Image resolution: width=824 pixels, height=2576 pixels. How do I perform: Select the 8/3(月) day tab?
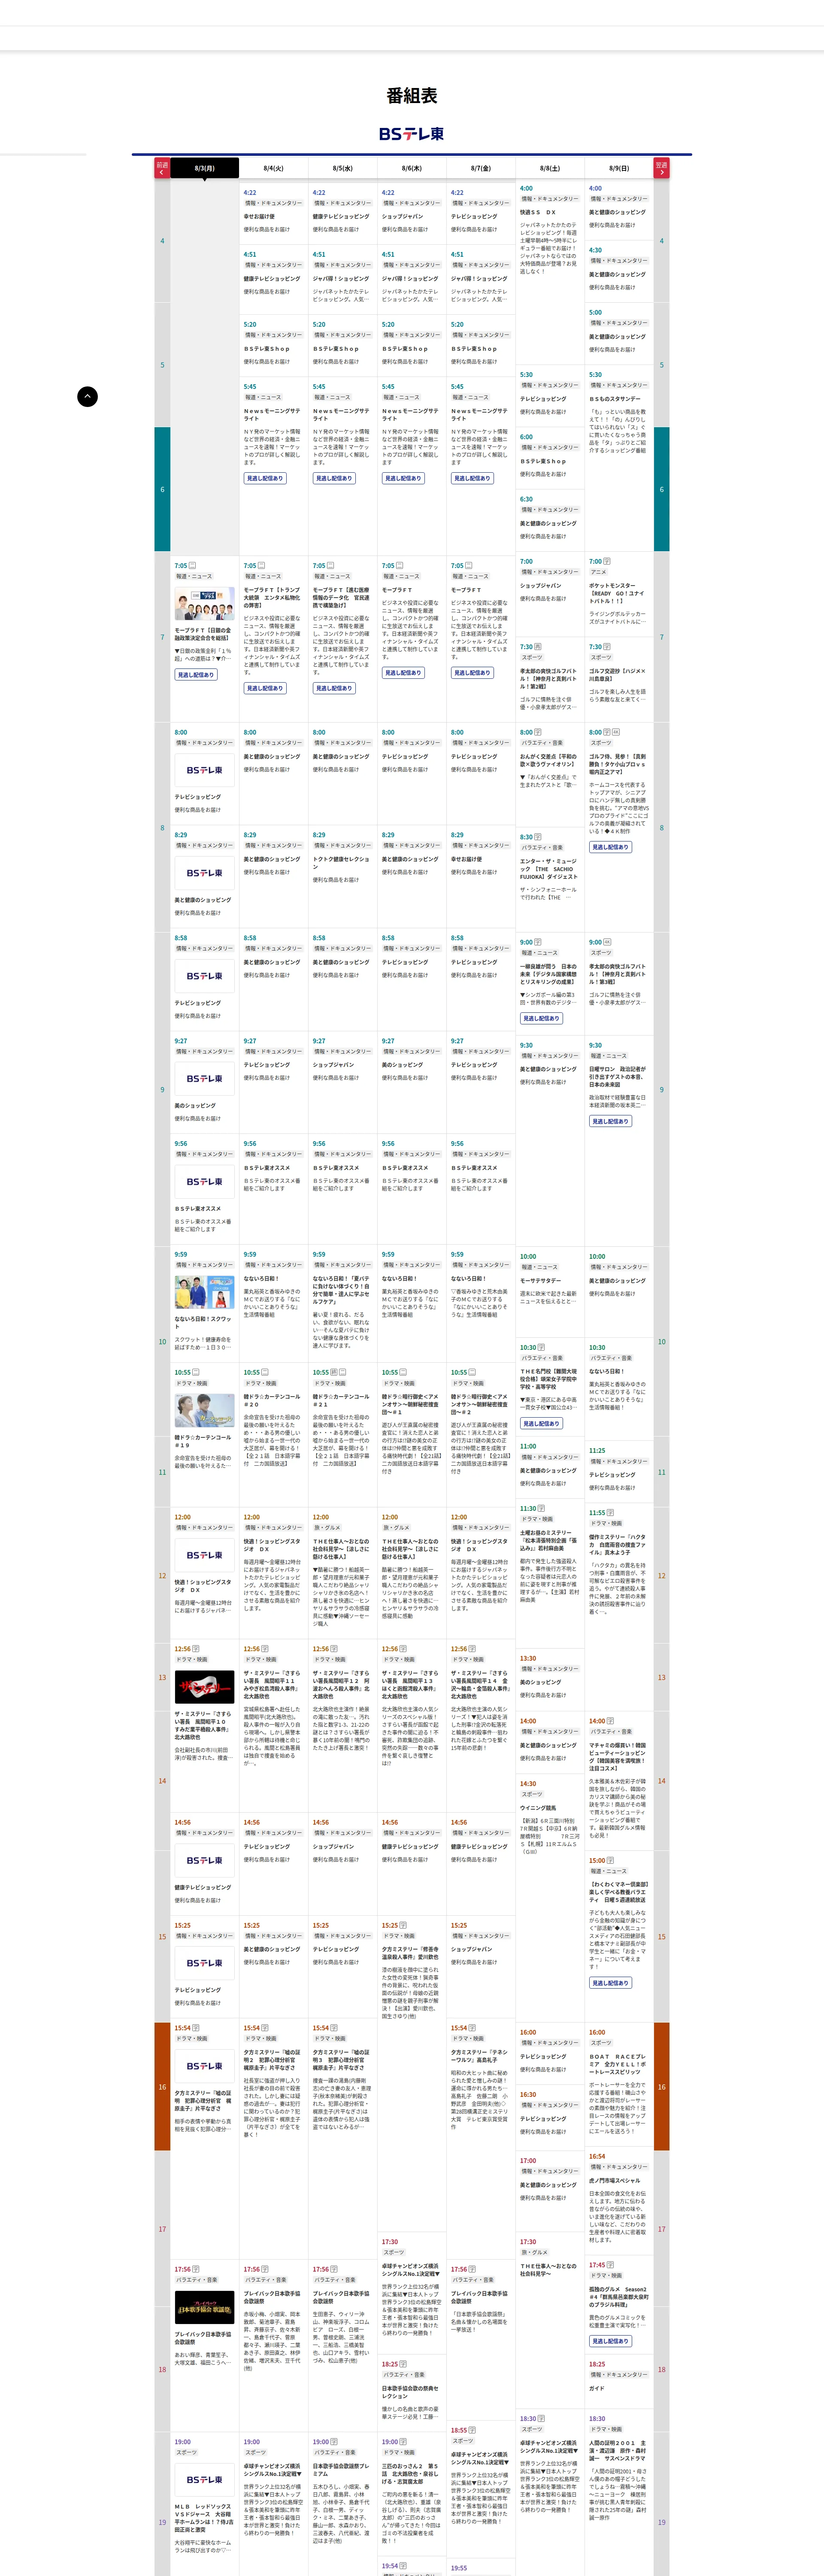click(x=205, y=168)
